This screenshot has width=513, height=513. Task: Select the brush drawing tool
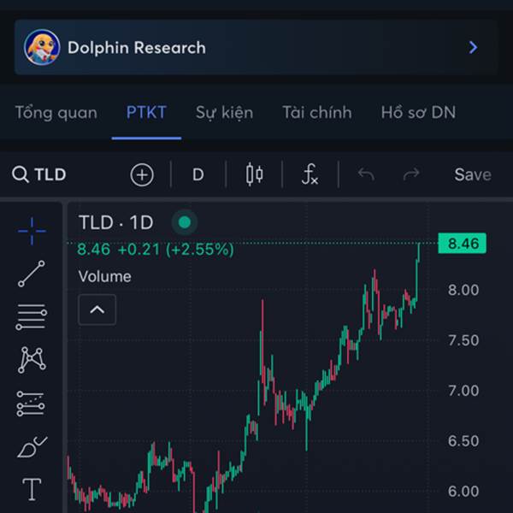pos(32,447)
